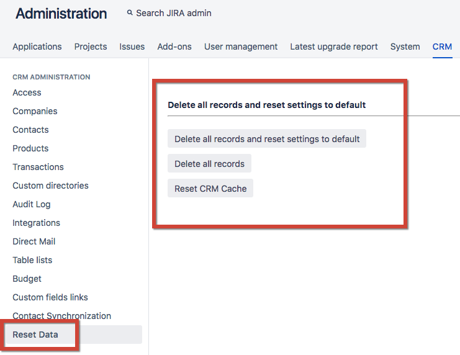This screenshot has height=355, width=460.
Task: Open Access in the CRM sidebar
Action: (x=27, y=92)
